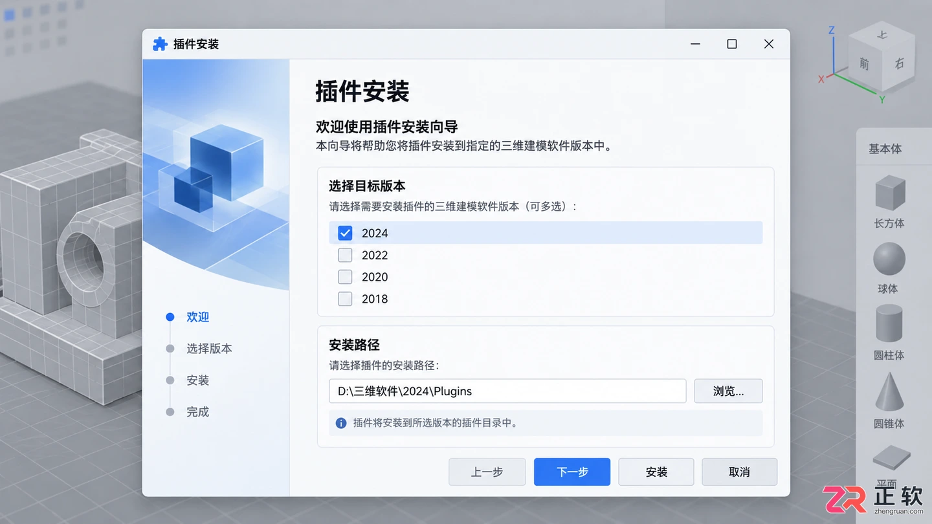Go to the 选择版本 wizard step

(x=209, y=349)
